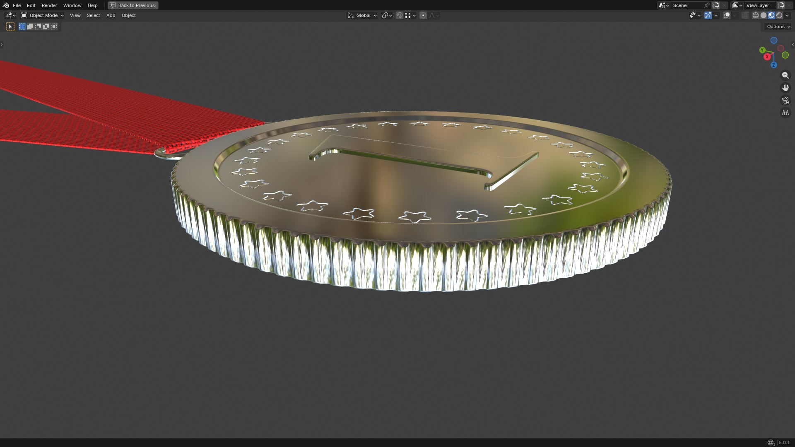Switch to Wireframe viewport shading

click(755, 15)
